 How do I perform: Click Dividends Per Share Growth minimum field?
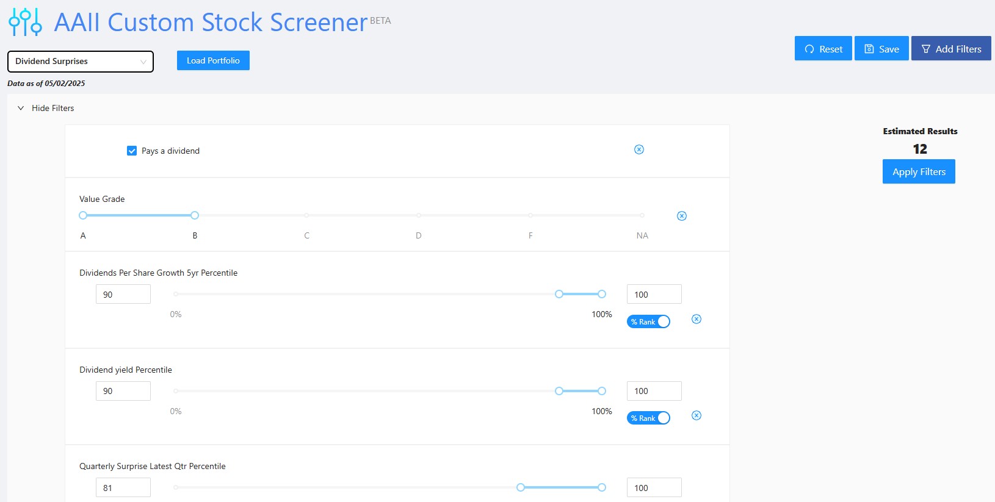point(123,294)
